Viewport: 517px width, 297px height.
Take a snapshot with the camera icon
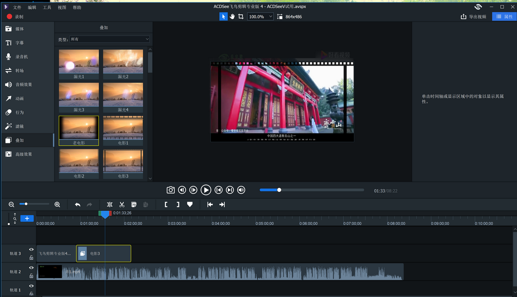tap(170, 190)
